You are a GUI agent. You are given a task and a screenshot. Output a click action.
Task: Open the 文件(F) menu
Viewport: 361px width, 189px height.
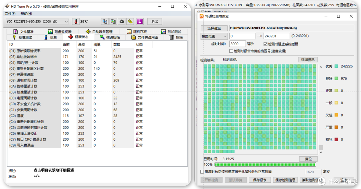click(x=10, y=14)
